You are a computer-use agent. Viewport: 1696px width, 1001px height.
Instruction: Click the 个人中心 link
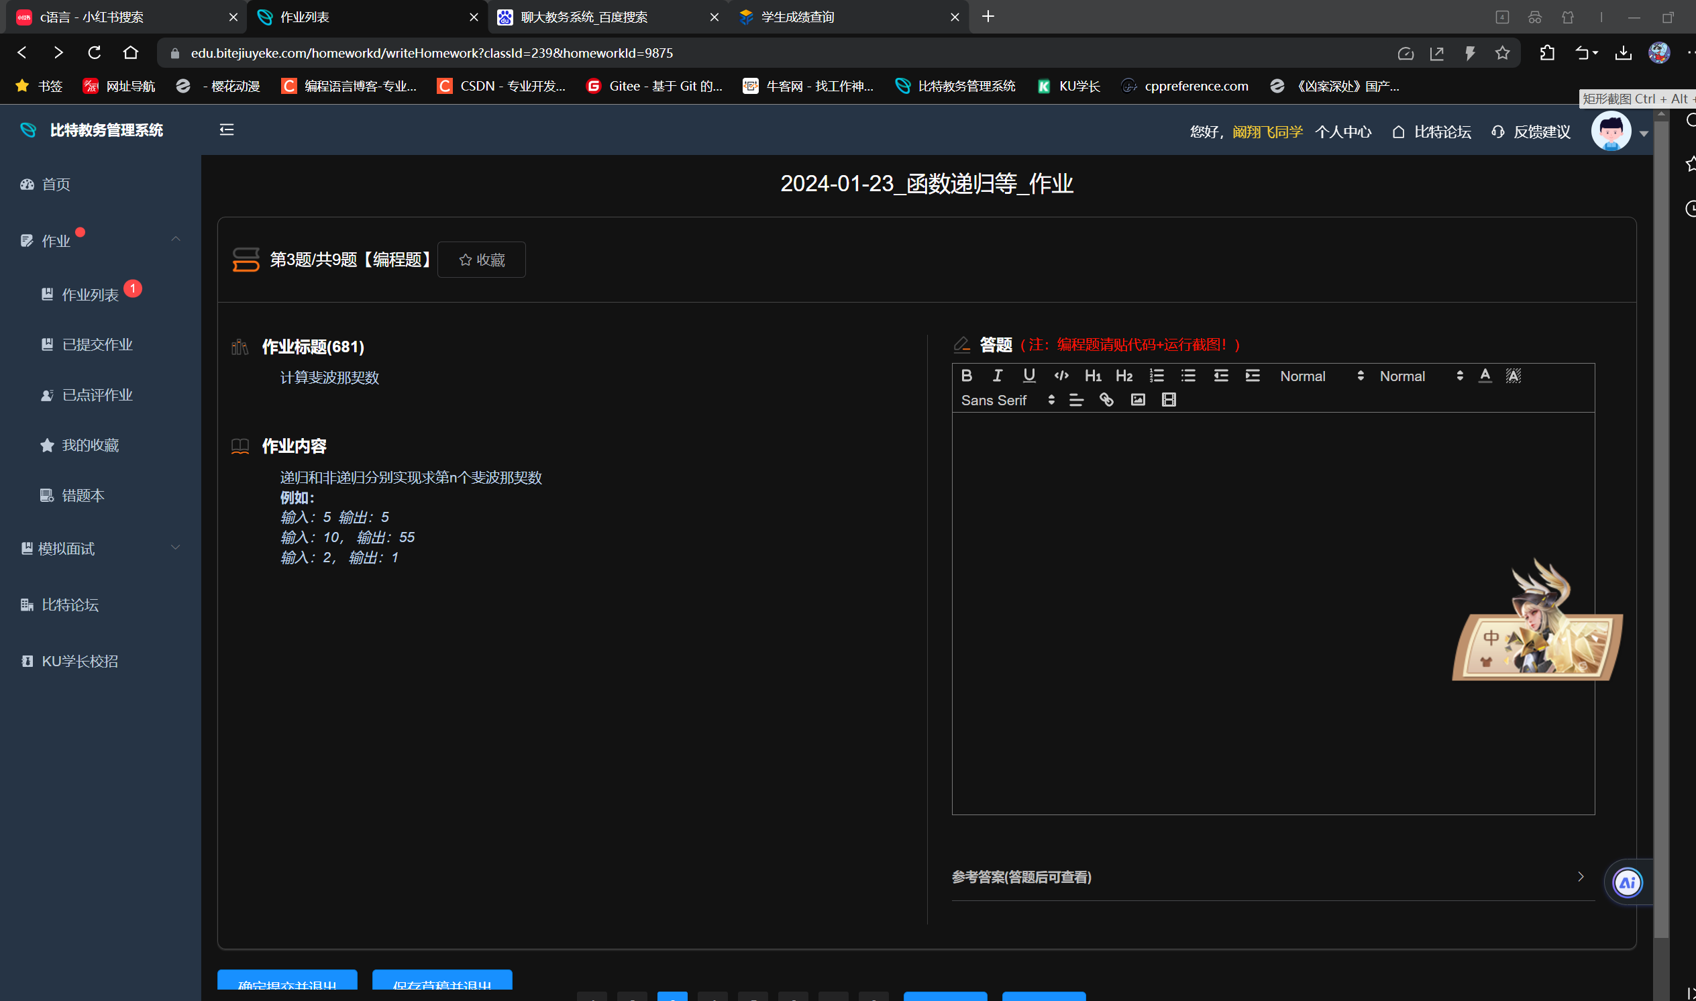1342,131
